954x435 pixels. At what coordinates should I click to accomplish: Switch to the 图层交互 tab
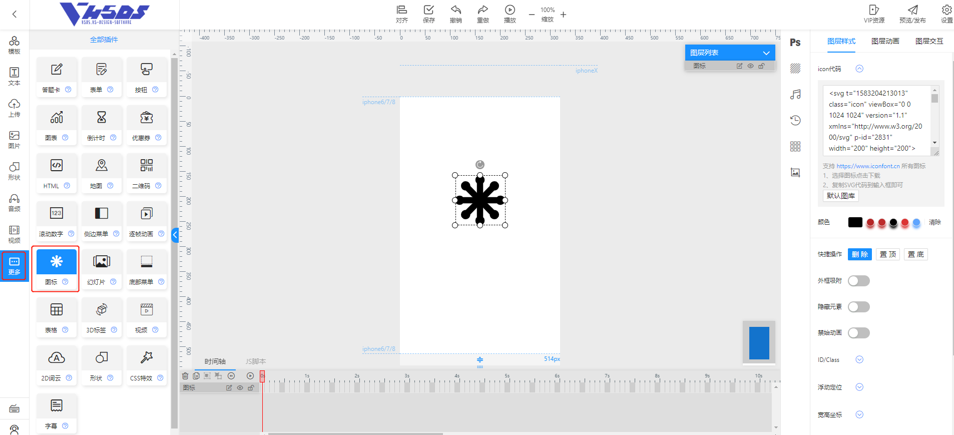coord(929,42)
